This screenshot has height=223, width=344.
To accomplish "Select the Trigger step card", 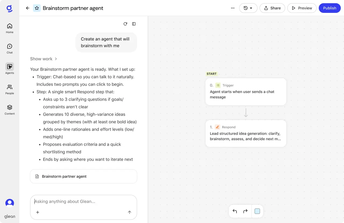I will point(246,91).
